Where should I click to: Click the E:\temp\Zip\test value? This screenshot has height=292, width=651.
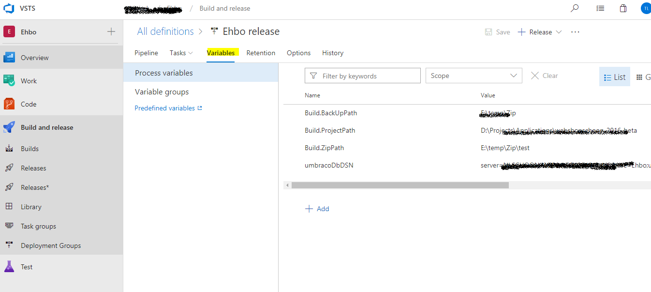(505, 148)
